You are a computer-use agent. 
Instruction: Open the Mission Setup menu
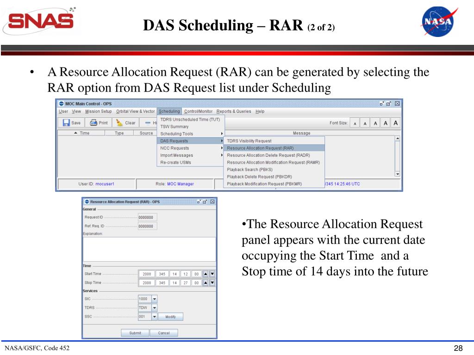[x=98, y=111]
